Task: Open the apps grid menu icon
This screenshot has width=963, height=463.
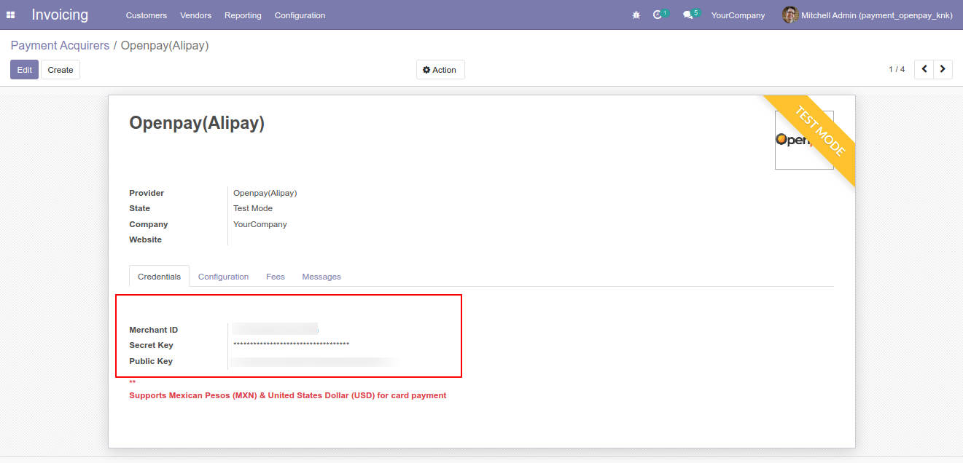Action: tap(11, 15)
